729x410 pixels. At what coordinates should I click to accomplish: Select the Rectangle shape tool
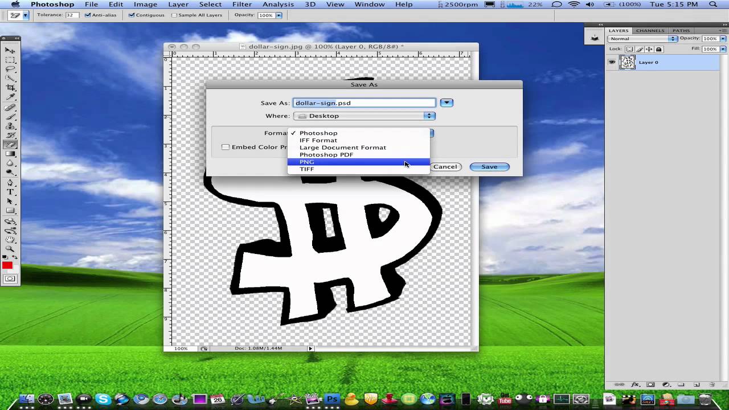(x=10, y=211)
